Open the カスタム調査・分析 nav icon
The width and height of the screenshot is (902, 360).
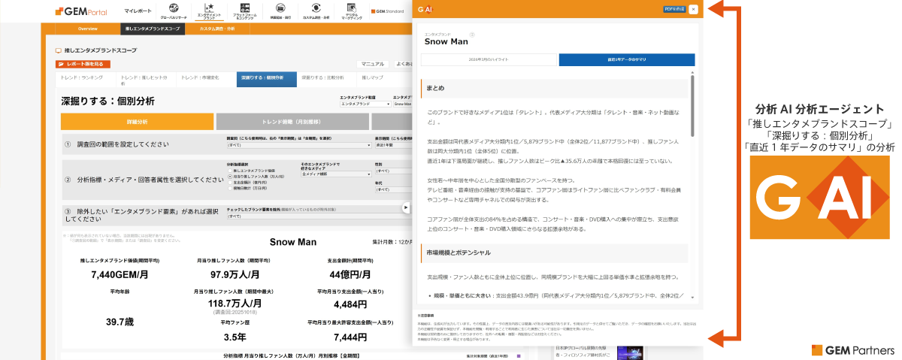coord(316,11)
